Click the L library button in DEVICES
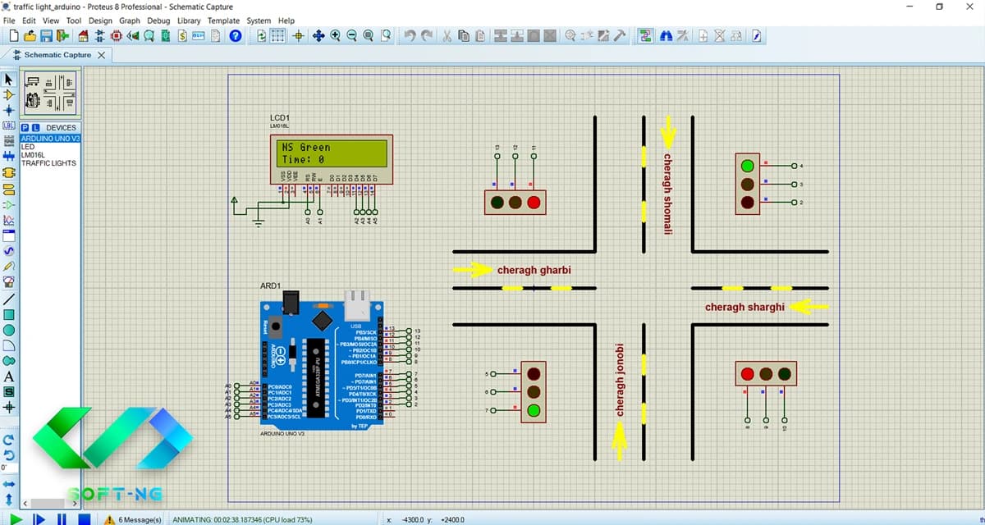Viewport: 985px width, 525px height. pos(34,128)
